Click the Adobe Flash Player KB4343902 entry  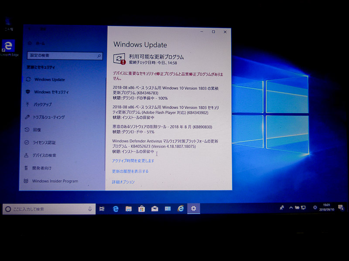coord(166,112)
